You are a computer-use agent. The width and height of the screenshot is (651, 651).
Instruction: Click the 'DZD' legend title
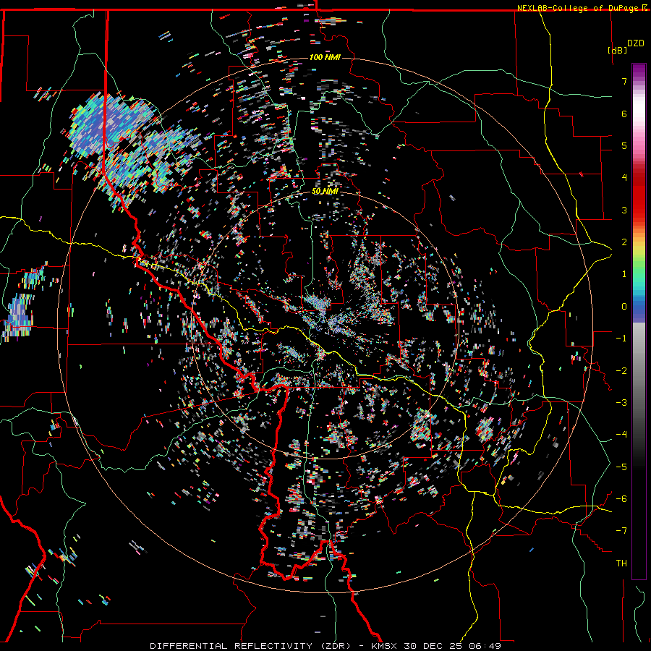(636, 43)
